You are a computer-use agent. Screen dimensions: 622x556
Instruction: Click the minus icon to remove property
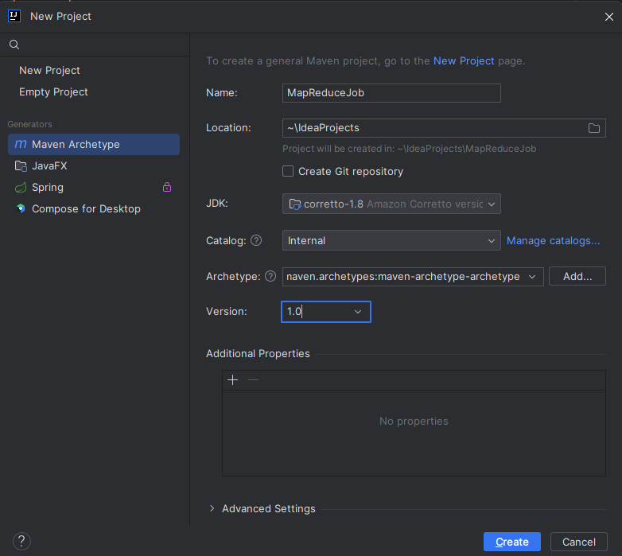pos(253,380)
